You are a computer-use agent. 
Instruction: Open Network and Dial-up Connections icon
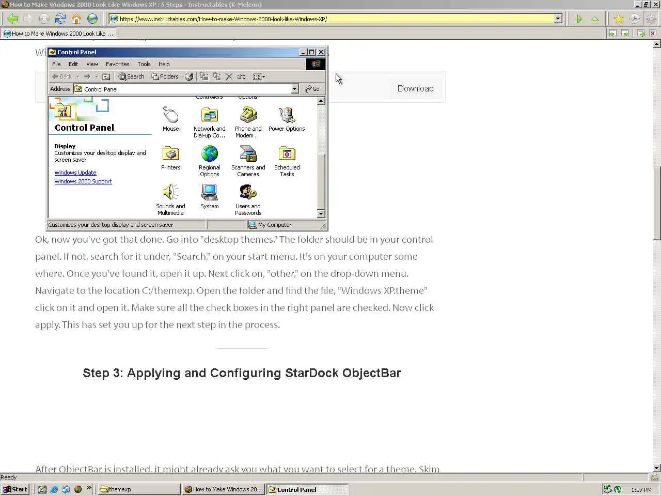(209, 122)
